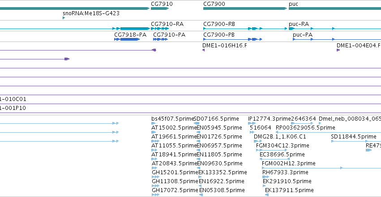The width and height of the screenshot is (381, 197).
Task: Click the RH67933.3prime EST glyph
Action: pos(265,177)
